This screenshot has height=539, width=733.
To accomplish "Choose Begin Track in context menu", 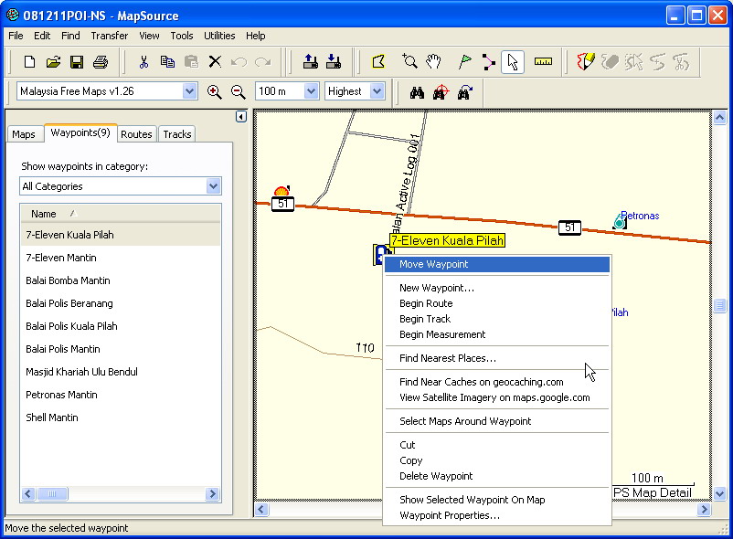I will (x=497, y=319).
